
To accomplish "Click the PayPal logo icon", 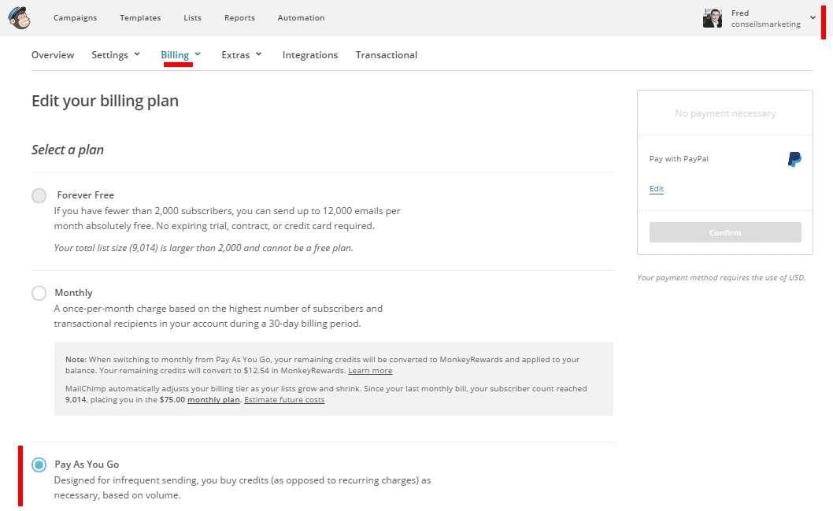I will [794, 159].
